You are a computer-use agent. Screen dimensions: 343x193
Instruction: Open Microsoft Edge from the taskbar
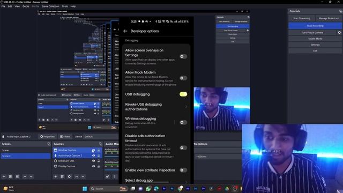(156, 189)
